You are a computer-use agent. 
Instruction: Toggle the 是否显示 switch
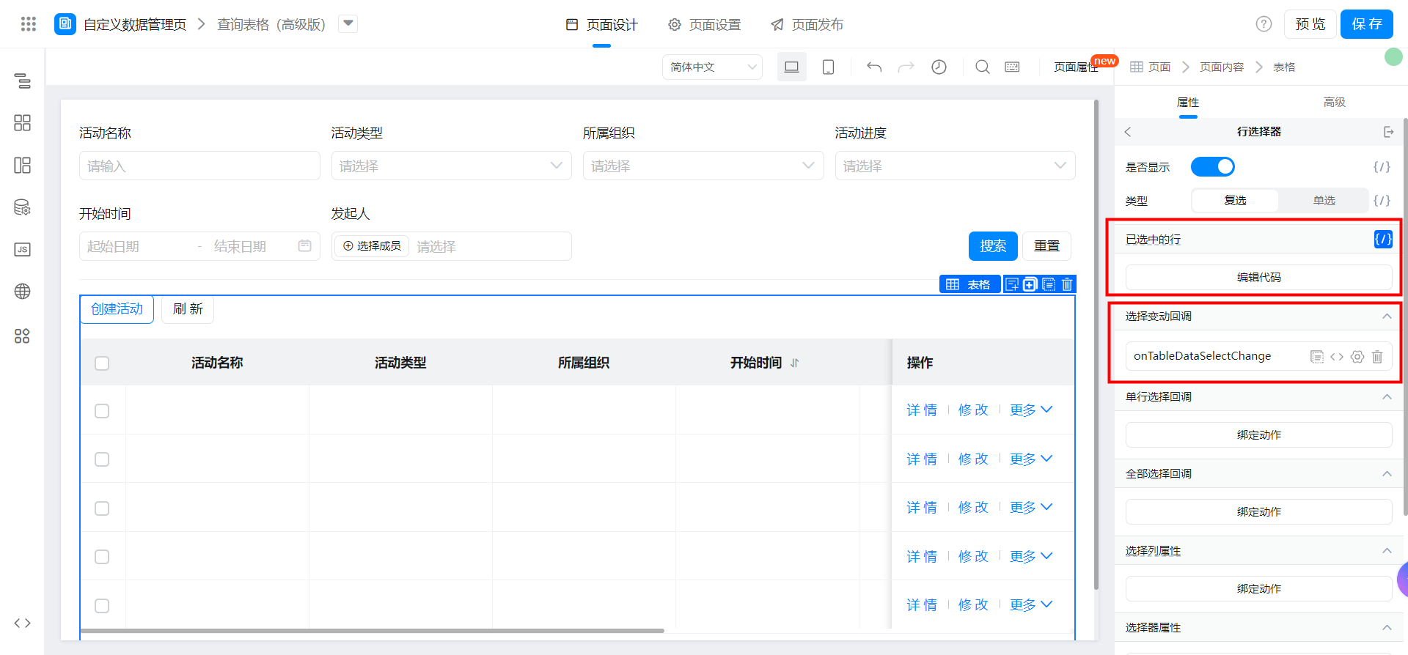1213,167
